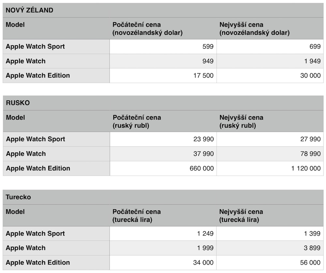Click the RUSKO table title

click(18, 103)
